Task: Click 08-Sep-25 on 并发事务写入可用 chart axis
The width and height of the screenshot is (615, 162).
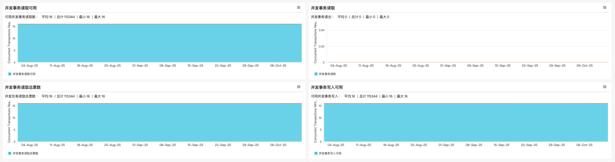Action: tap(474, 145)
